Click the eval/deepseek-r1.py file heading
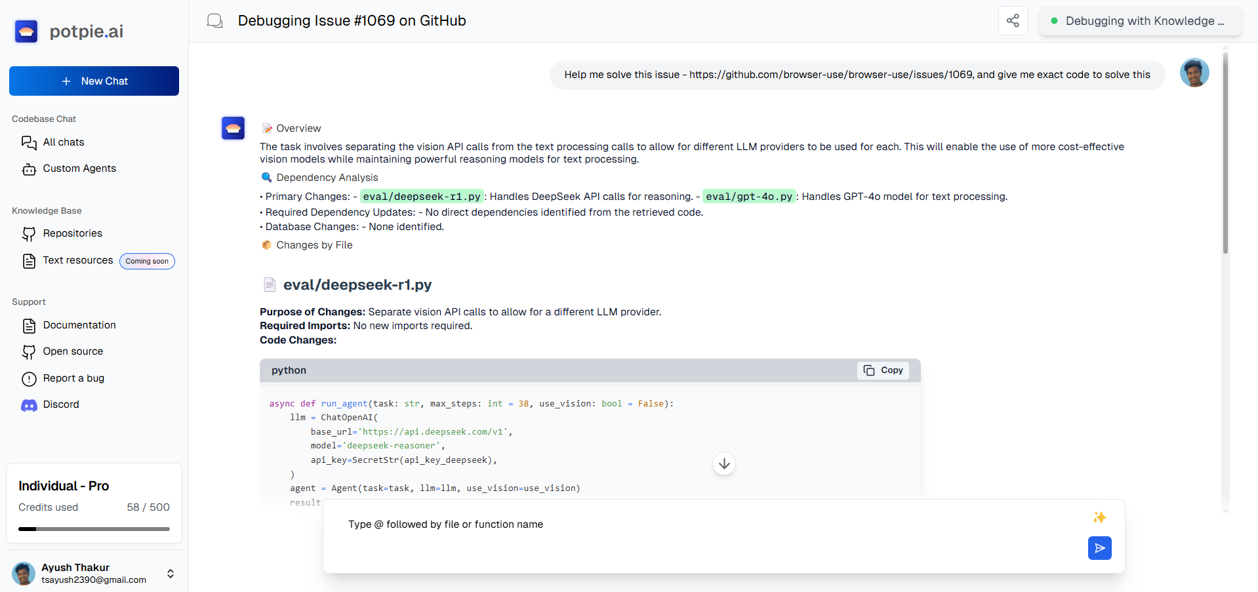Viewport: 1258px width, 592px height. tap(357, 285)
